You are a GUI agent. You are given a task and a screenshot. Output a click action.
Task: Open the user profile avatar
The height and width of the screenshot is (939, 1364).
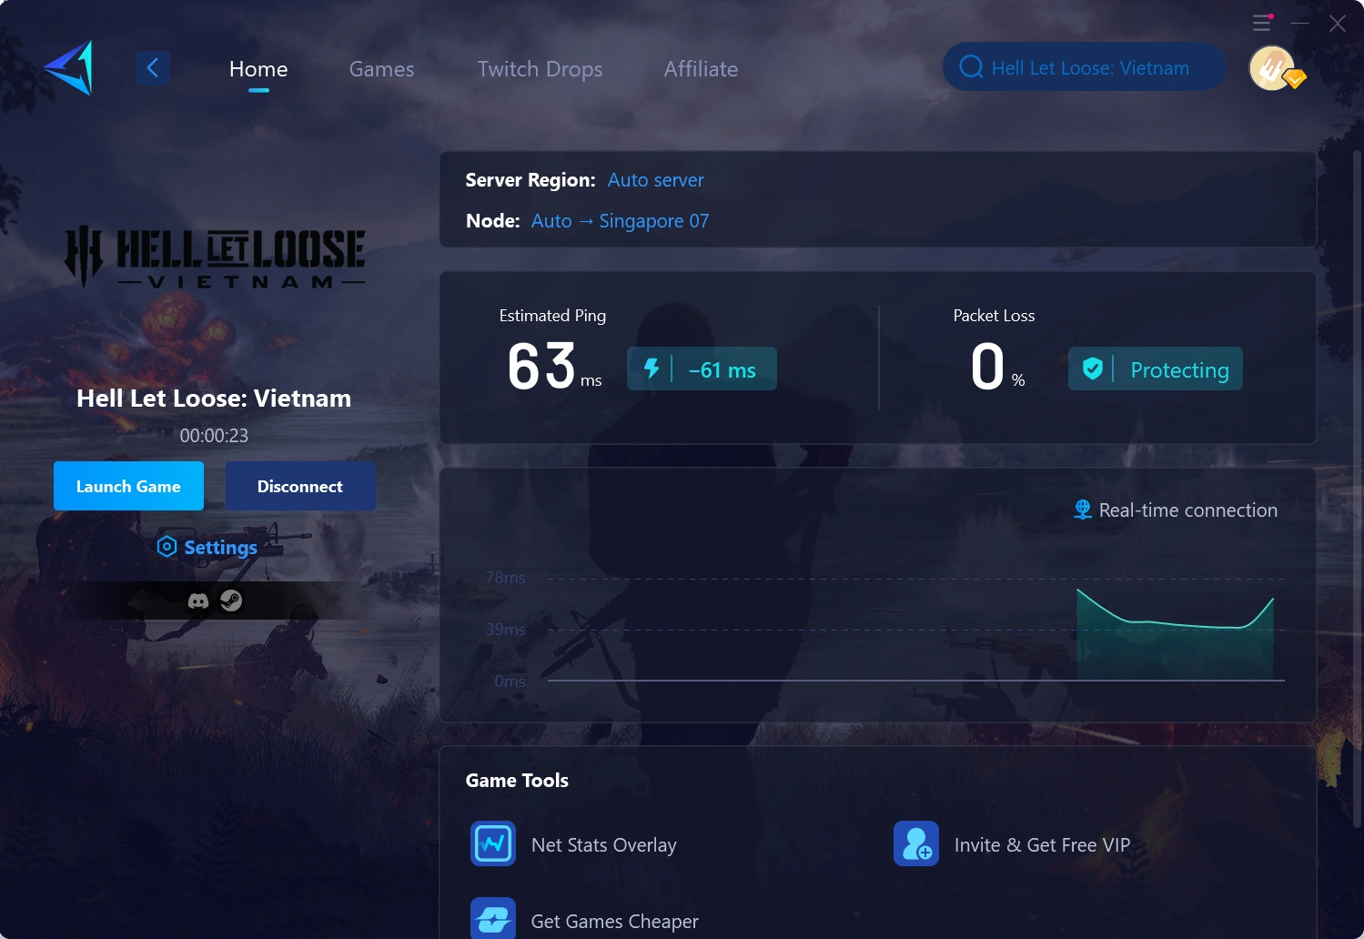[1272, 68]
